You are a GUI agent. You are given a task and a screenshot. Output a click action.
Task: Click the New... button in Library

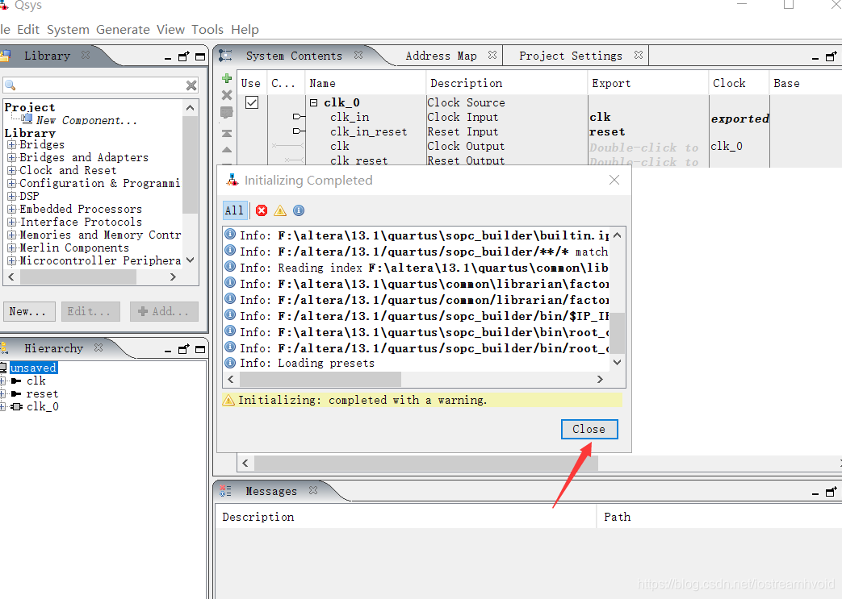point(29,311)
